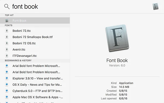164x103 pixels.
Task: Click the Last opened date 6/6/16
Action: pyautogui.click(x=123, y=99)
